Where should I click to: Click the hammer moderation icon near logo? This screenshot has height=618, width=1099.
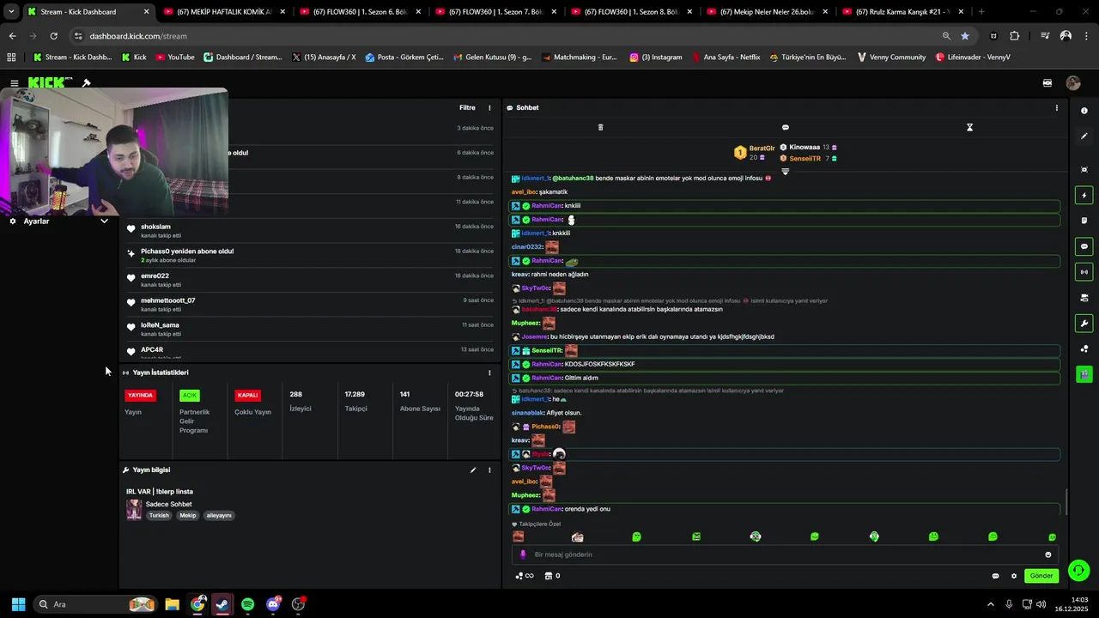click(x=86, y=83)
